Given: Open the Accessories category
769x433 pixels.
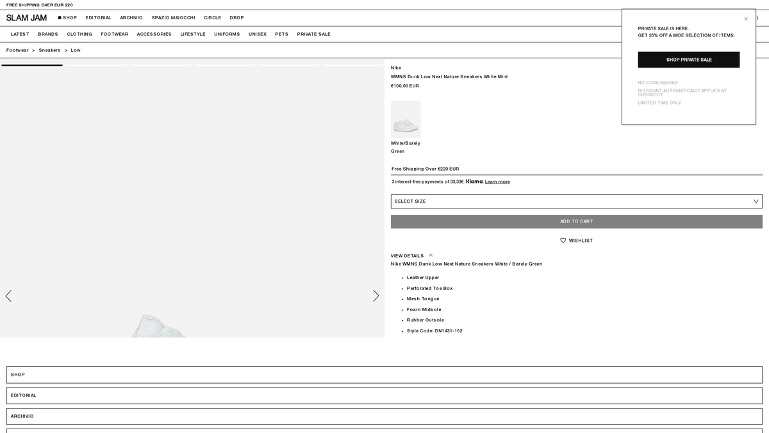Looking at the screenshot, I should pos(154,34).
